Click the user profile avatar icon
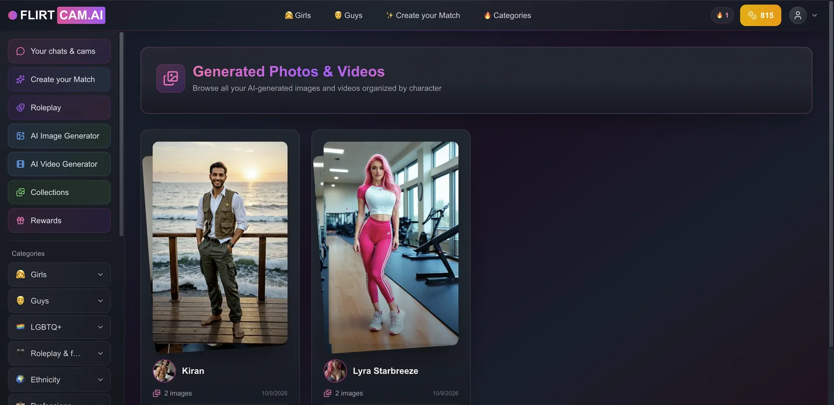The image size is (834, 405). tap(798, 15)
